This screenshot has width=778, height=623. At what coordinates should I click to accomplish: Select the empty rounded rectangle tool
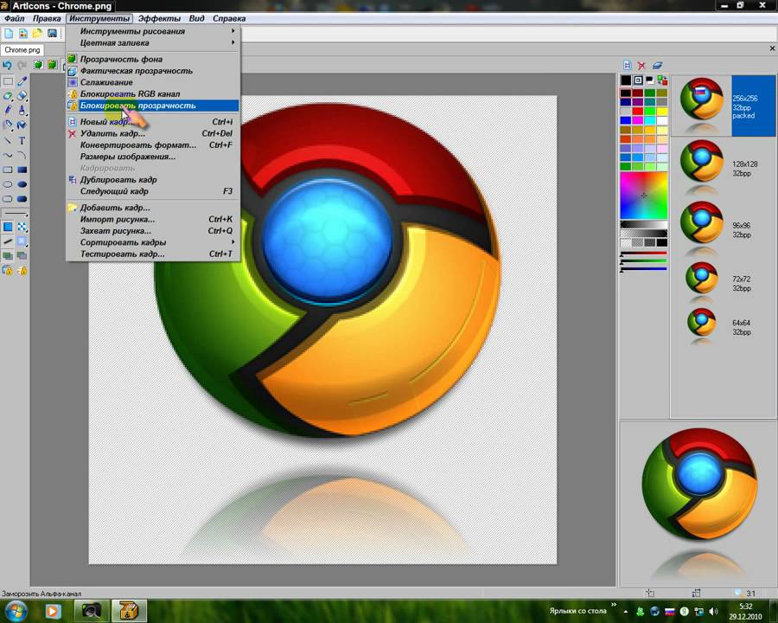8,199
